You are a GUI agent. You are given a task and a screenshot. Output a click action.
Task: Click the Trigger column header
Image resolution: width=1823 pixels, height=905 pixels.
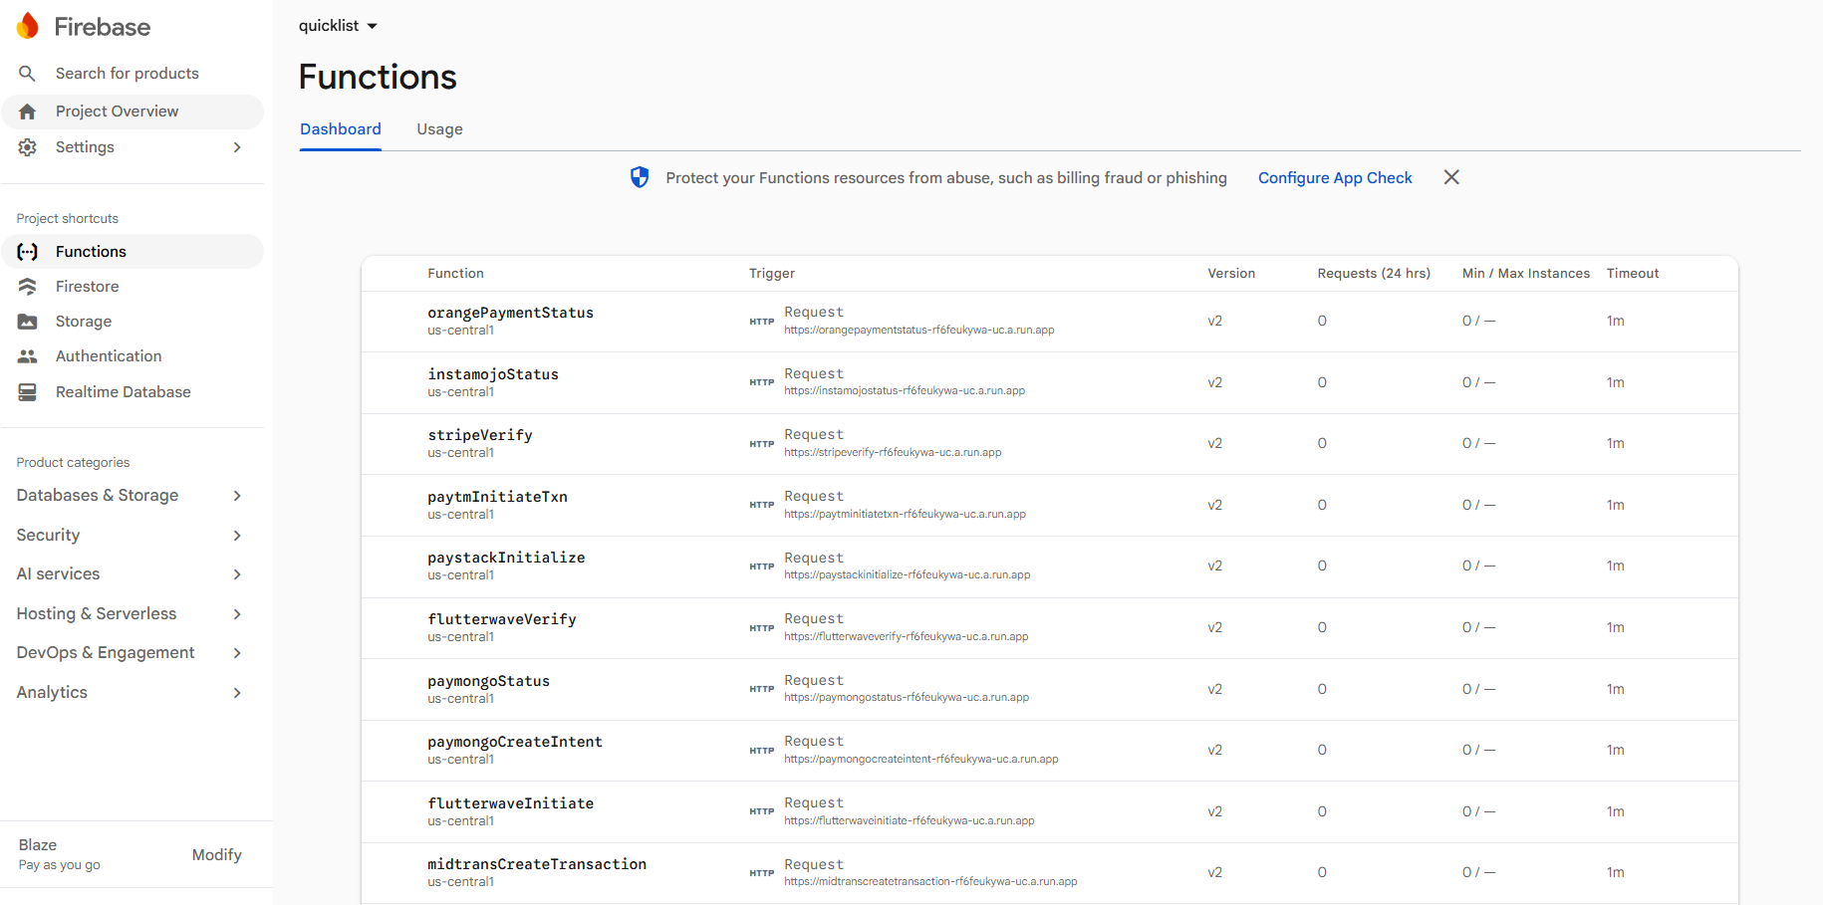[x=772, y=274]
